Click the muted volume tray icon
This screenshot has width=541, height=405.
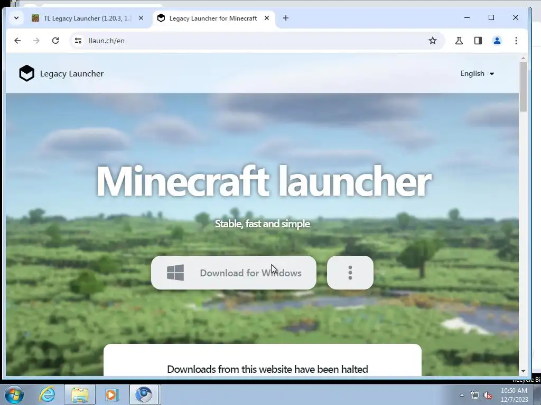[488, 395]
